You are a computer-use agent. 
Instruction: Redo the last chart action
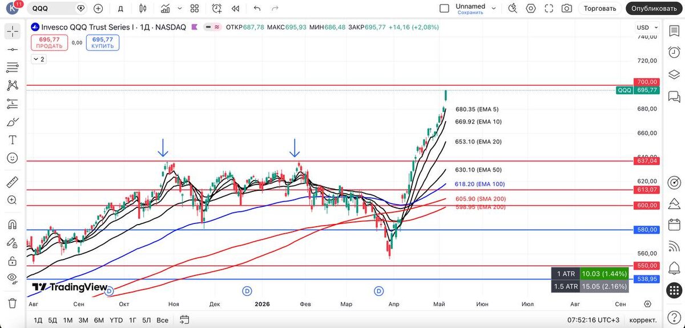275,9
